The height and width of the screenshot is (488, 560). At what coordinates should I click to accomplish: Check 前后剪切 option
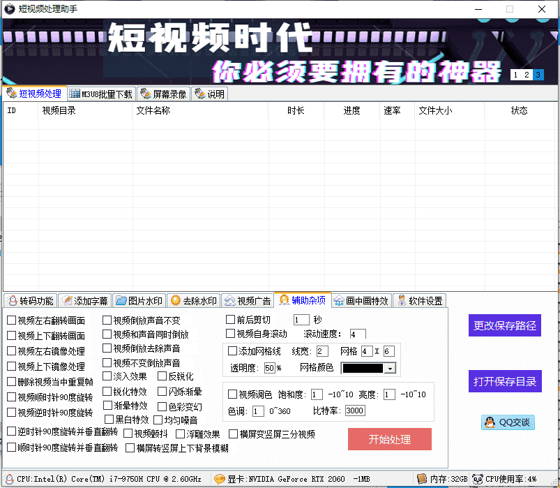coord(230,319)
